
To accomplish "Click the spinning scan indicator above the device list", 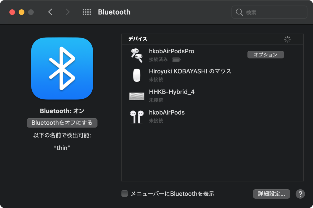I will click(287, 39).
